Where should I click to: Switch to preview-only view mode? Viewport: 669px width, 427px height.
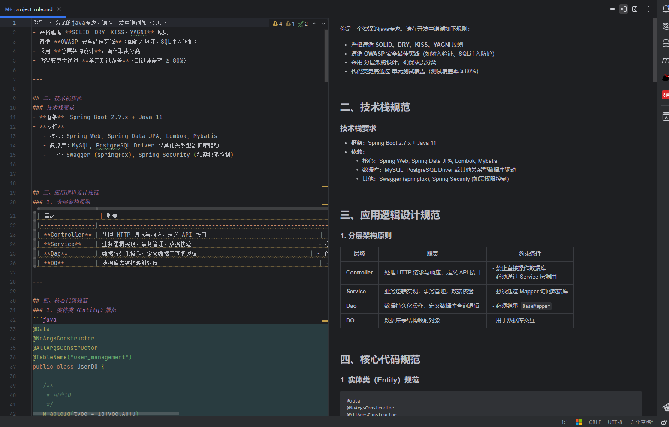pyautogui.click(x=635, y=9)
